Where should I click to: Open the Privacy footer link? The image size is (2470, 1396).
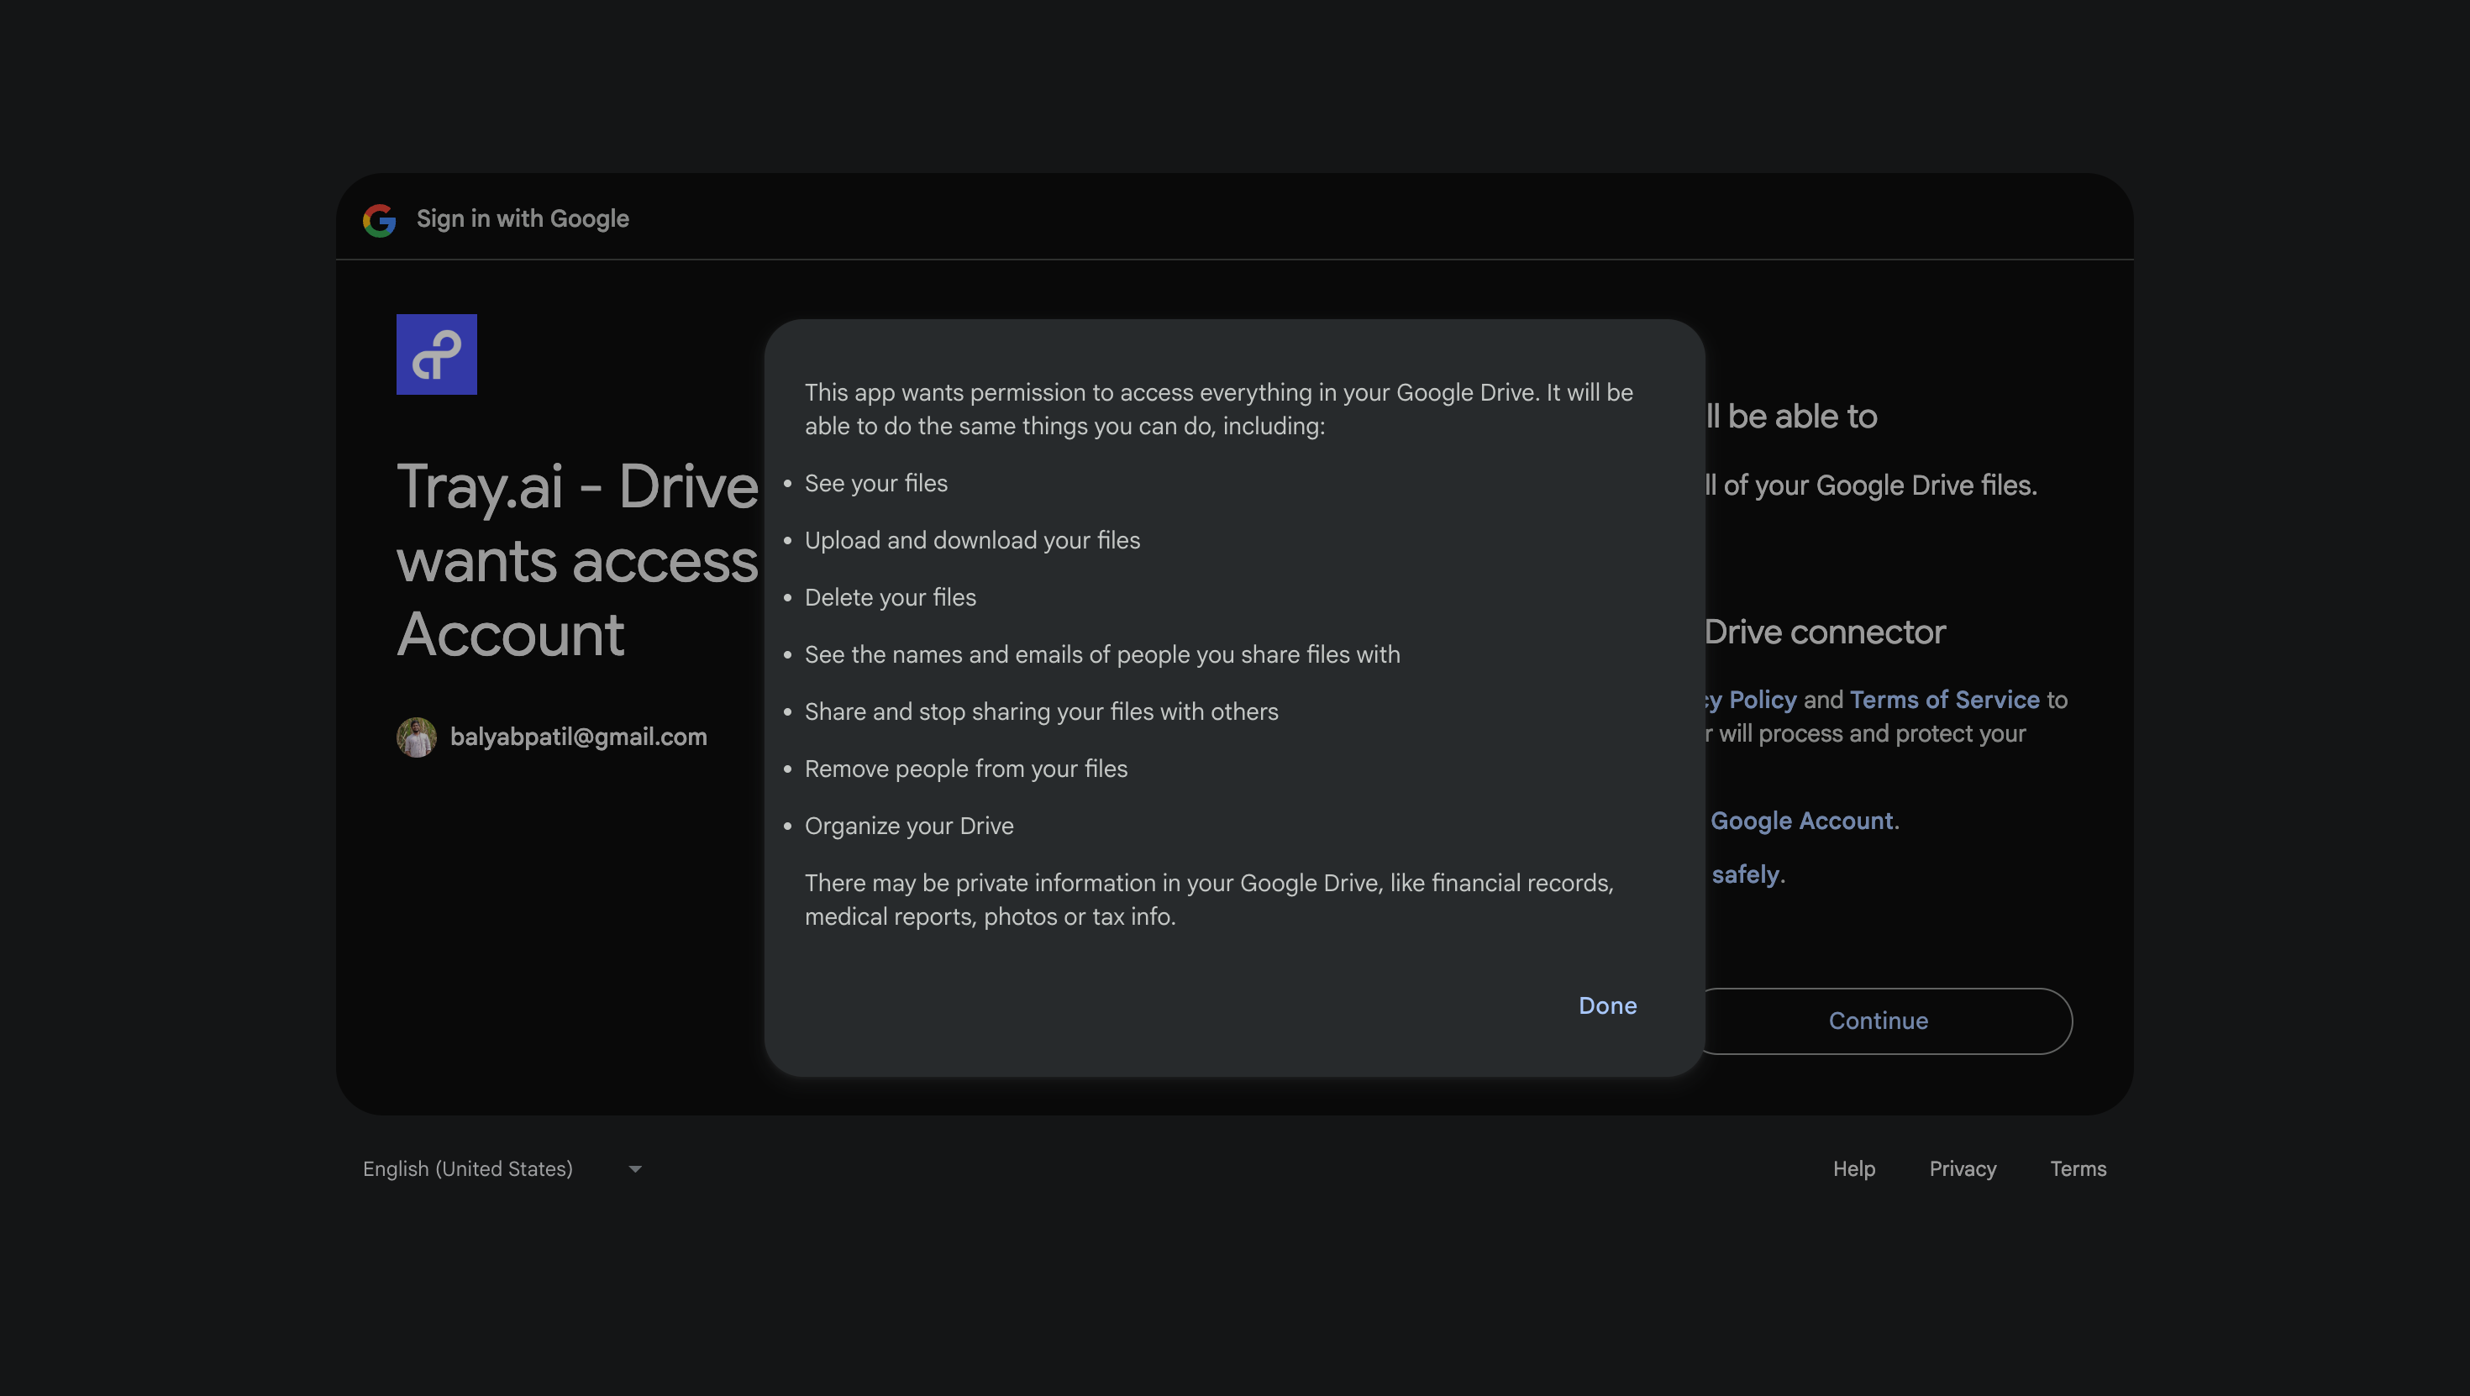coord(1962,1168)
